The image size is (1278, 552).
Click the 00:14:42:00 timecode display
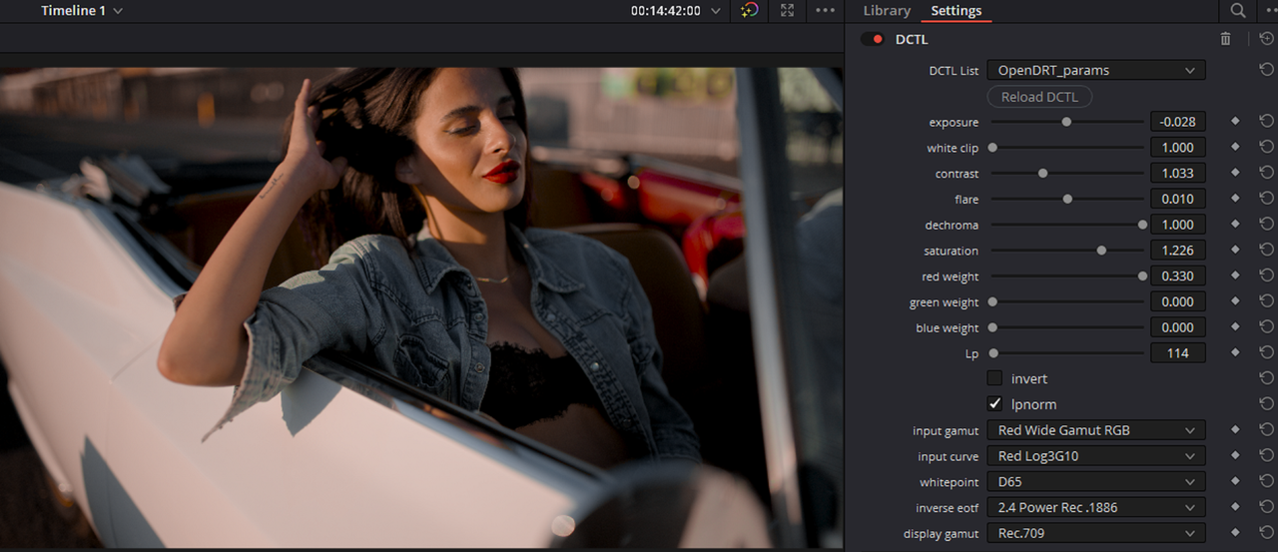(x=665, y=11)
